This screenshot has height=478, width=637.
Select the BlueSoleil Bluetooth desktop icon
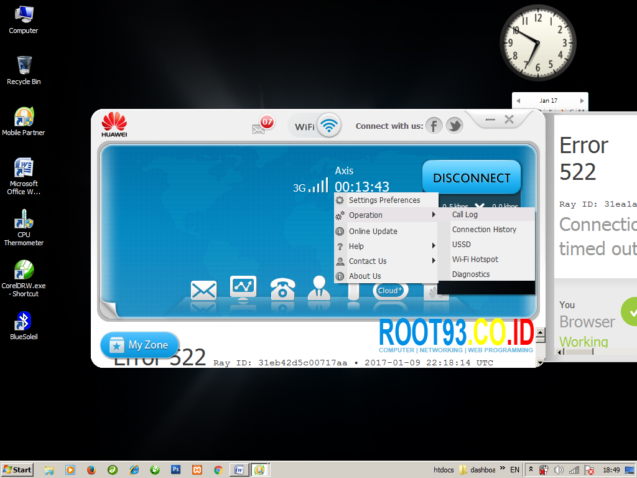coord(24,326)
